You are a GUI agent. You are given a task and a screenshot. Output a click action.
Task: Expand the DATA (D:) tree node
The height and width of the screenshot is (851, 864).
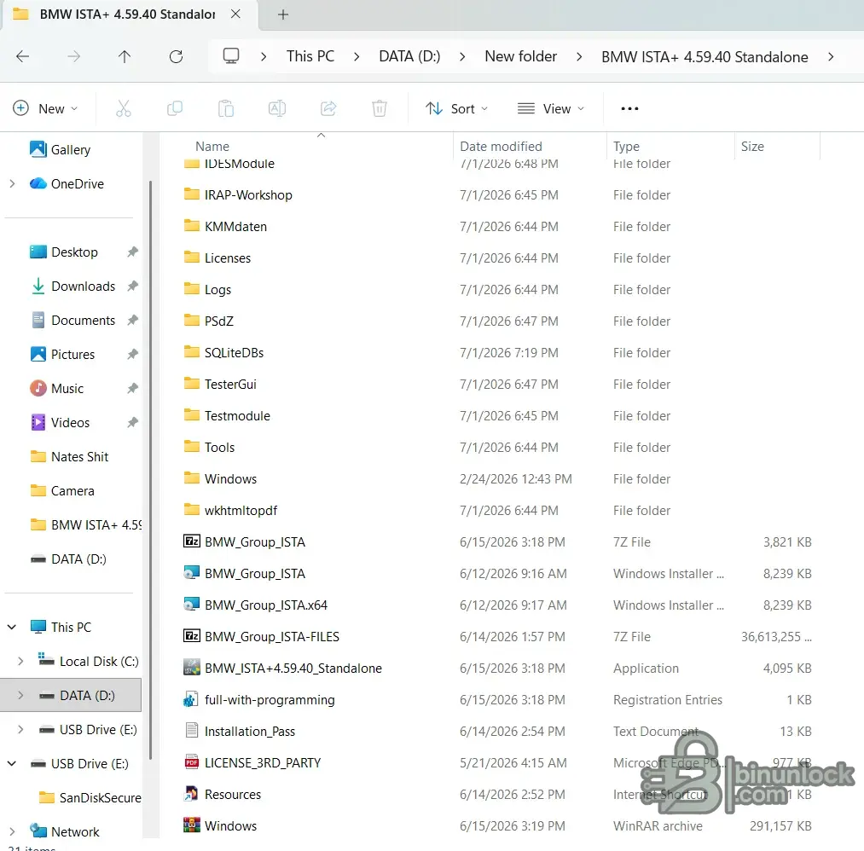[20, 696]
